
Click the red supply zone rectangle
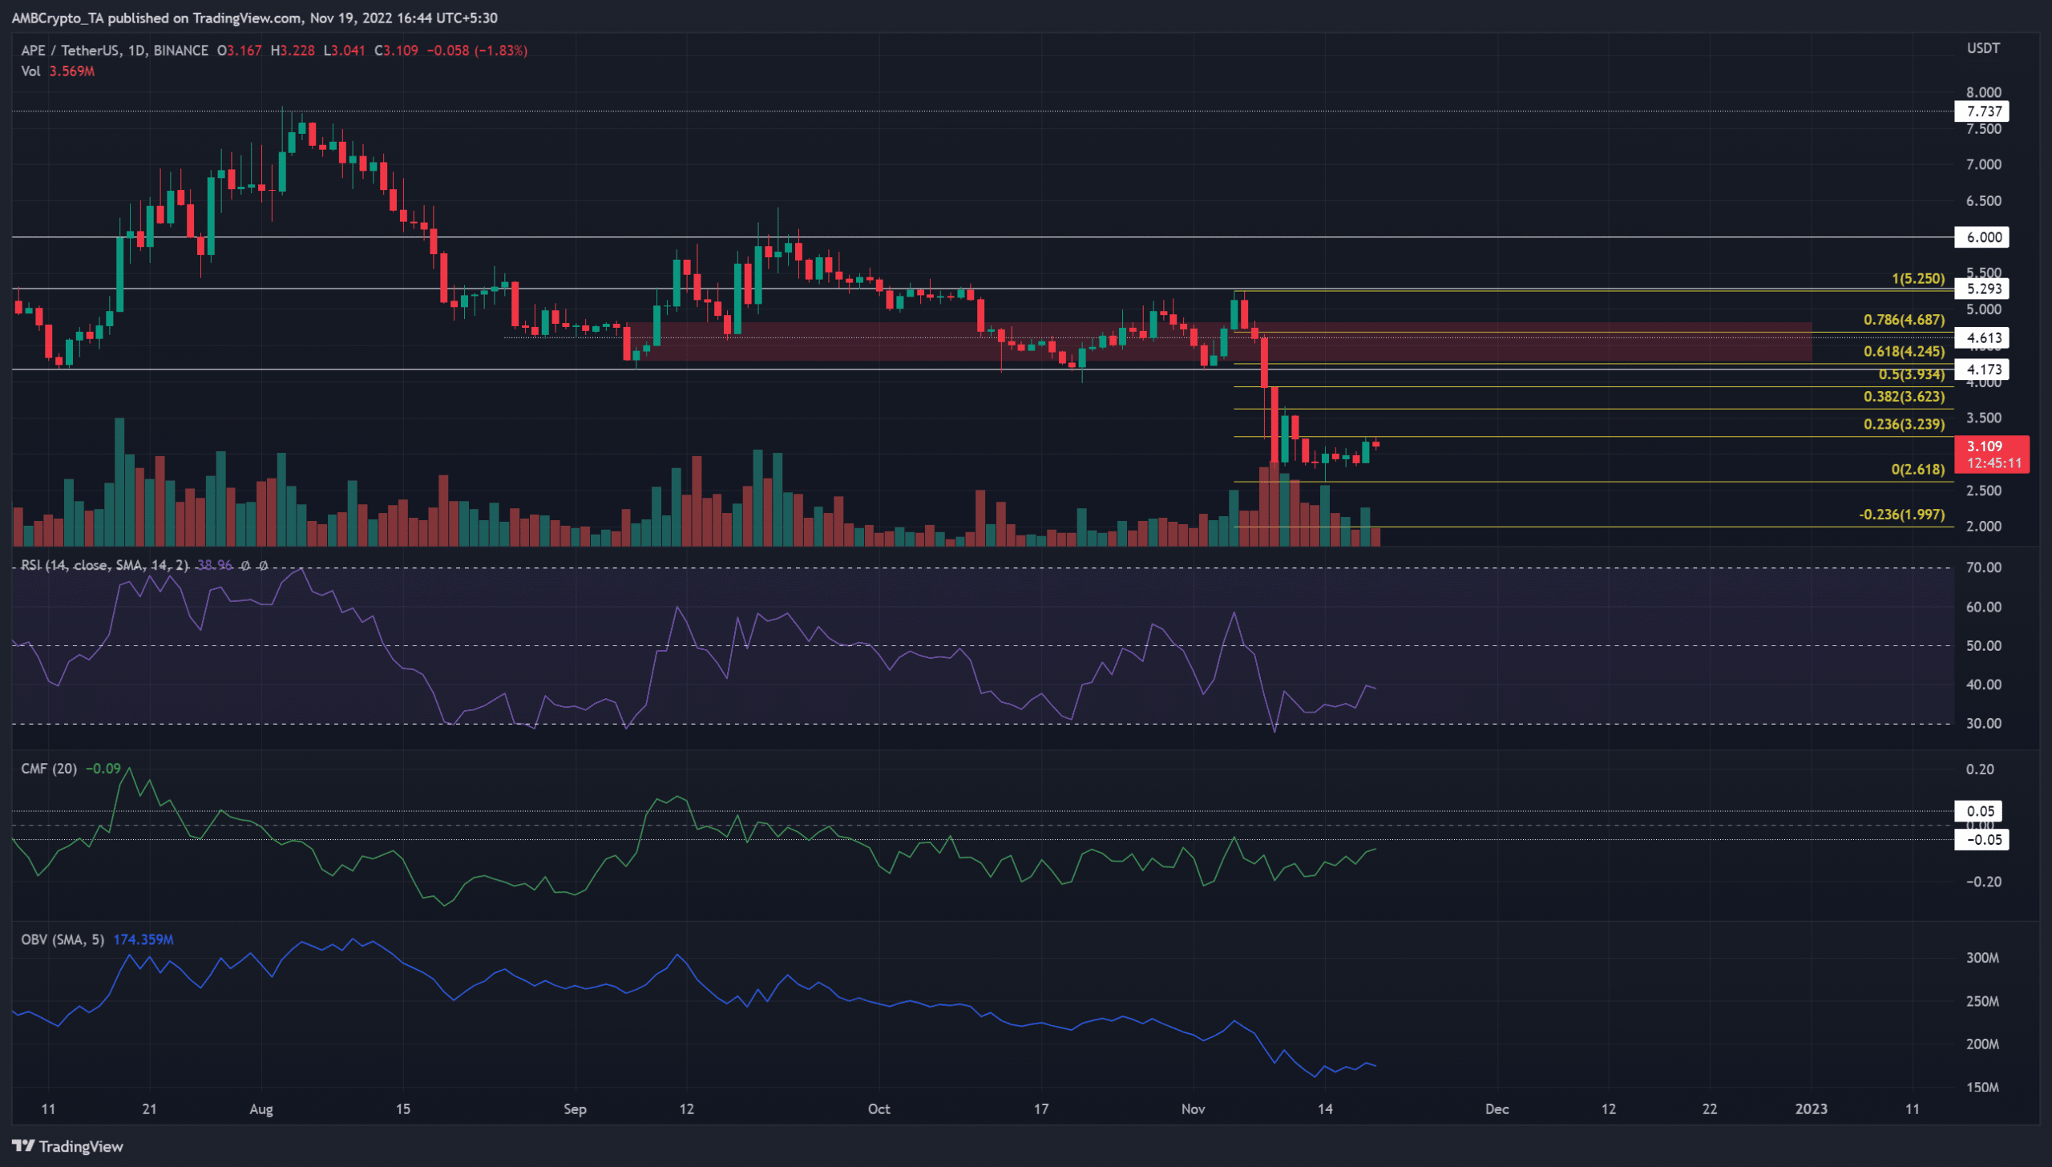(1218, 342)
